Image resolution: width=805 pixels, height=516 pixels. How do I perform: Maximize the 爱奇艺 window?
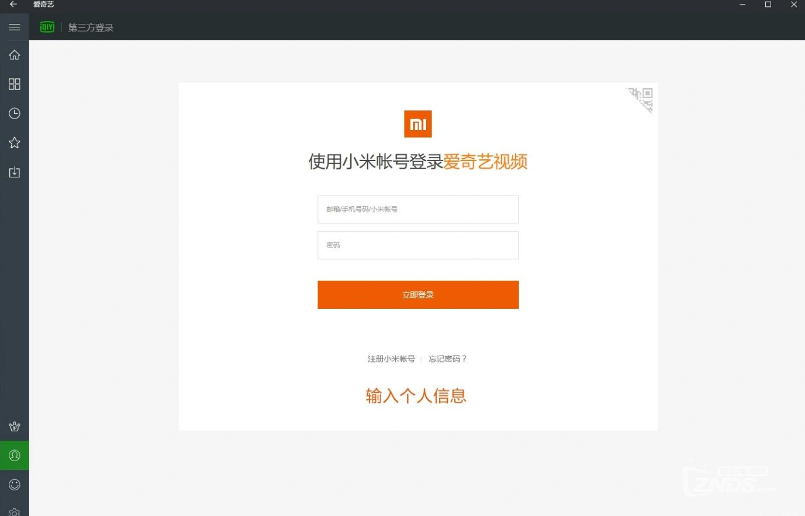click(768, 5)
